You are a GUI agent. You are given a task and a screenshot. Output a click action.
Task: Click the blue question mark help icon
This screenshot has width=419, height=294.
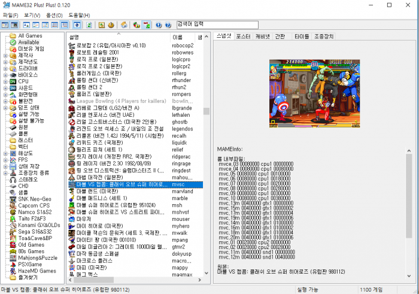click(x=168, y=25)
